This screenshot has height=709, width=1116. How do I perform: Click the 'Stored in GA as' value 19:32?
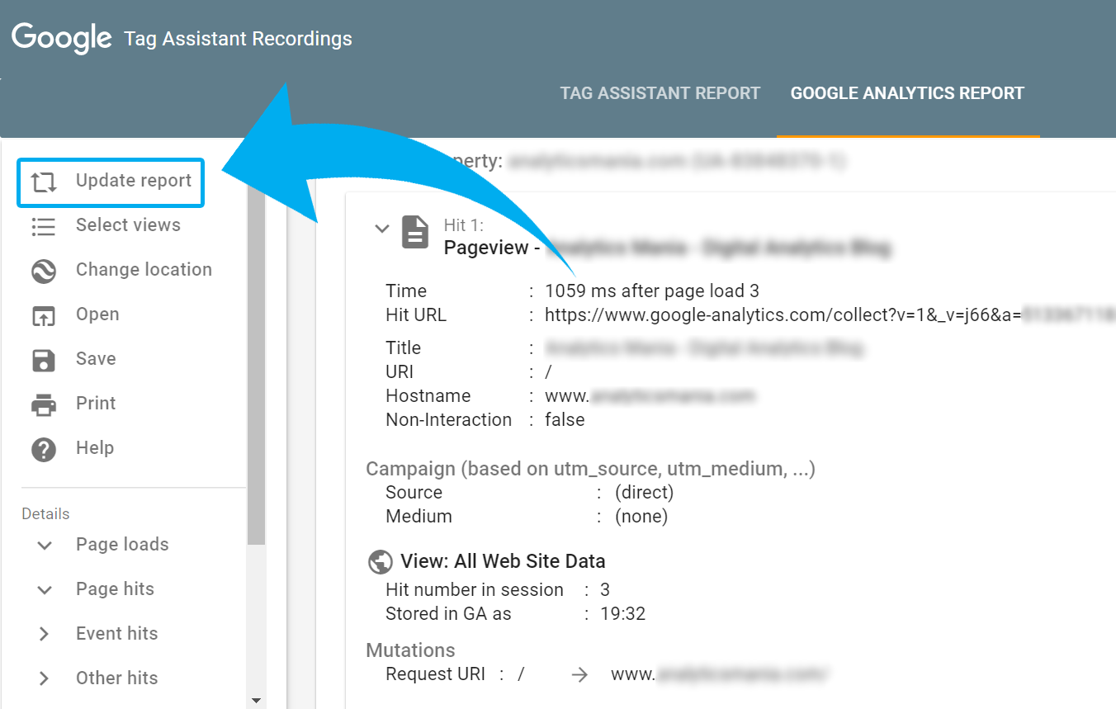point(624,614)
